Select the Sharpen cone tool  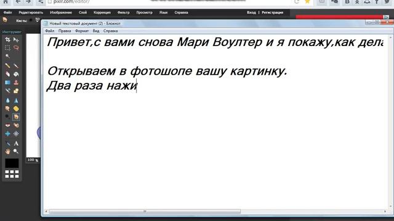pyautogui.click(x=16, y=101)
